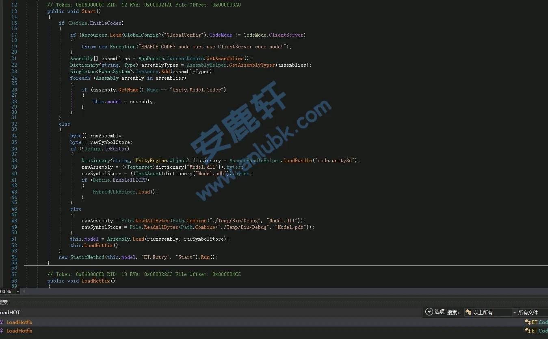Go to GetName method on line 26
The width and height of the screenshot is (548, 339).
(128, 90)
